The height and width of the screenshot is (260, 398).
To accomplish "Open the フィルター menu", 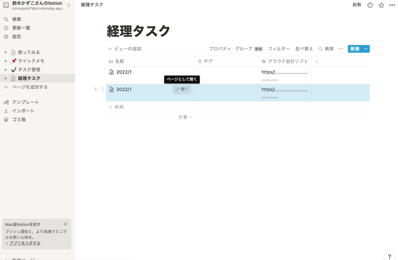I will [279, 49].
